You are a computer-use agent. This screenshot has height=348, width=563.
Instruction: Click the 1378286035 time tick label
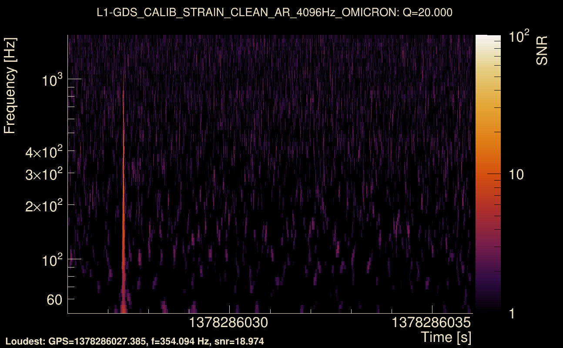432,323
